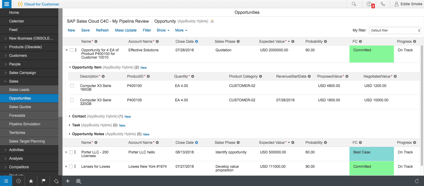Click Filter in the toolbar
The height and width of the screenshot is (186, 424).
(x=147, y=30)
